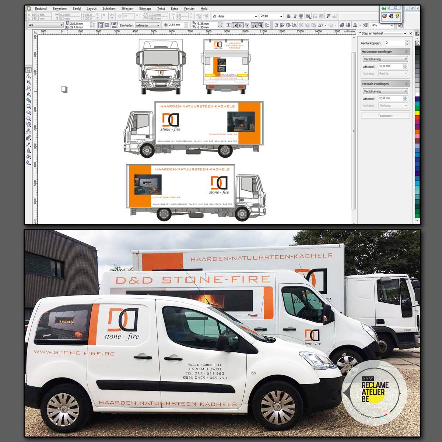This screenshot has height=442, width=442.
Task: Choose the Ellipse tool
Action: 28,112
